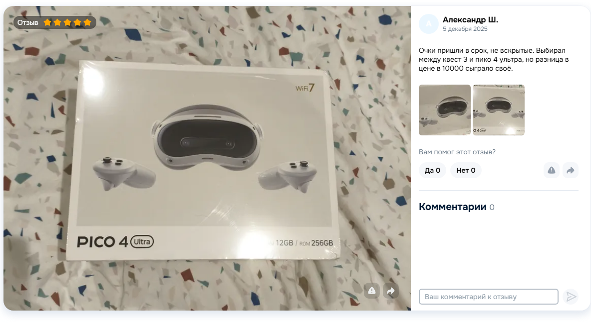Vote Нет on review helpfulness
Image resolution: width=591 pixels, height=323 pixels.
pos(466,170)
